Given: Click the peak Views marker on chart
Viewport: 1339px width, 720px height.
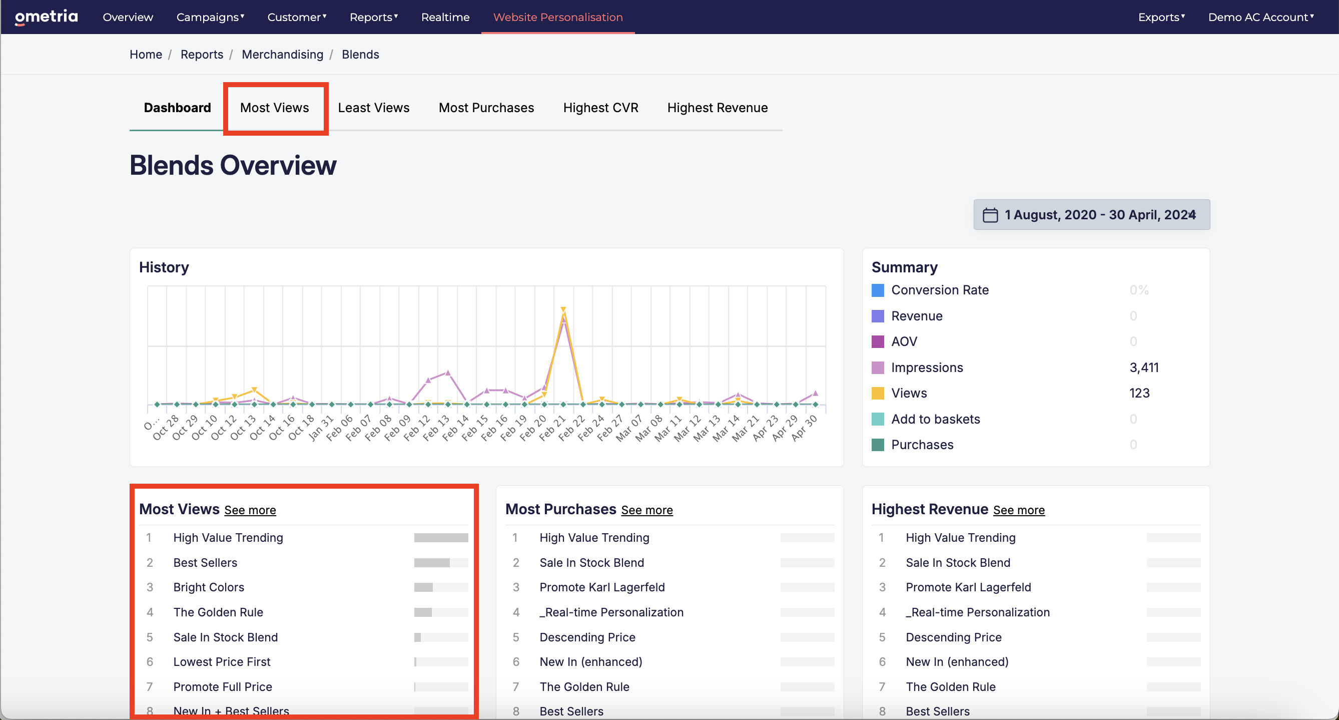Looking at the screenshot, I should [x=563, y=309].
